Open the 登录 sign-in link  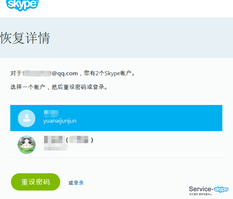click(x=79, y=183)
